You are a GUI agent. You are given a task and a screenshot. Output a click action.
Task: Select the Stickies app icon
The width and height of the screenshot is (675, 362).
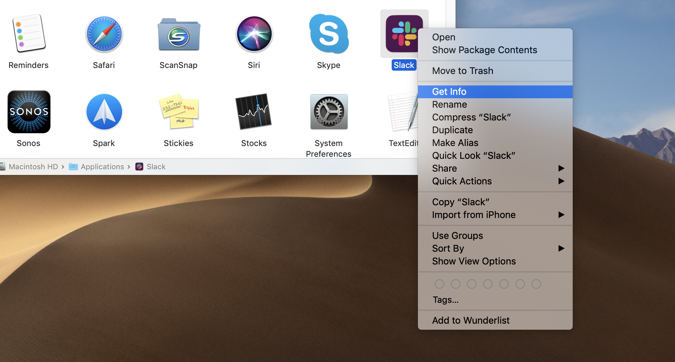click(179, 112)
